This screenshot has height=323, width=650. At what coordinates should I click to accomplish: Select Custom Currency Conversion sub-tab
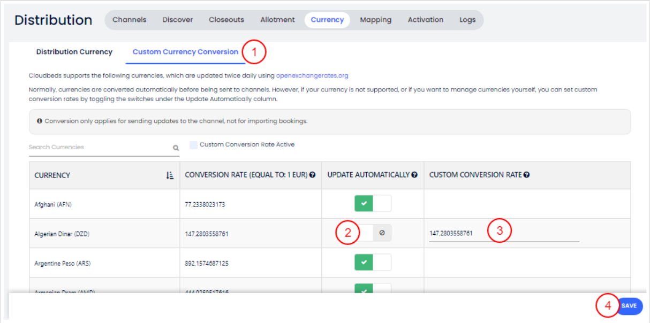pos(185,52)
